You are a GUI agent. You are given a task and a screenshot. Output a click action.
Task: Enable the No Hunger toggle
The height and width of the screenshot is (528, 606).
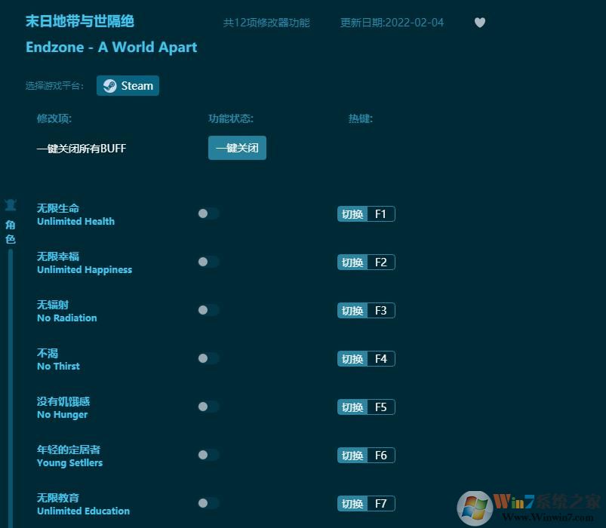(x=208, y=407)
